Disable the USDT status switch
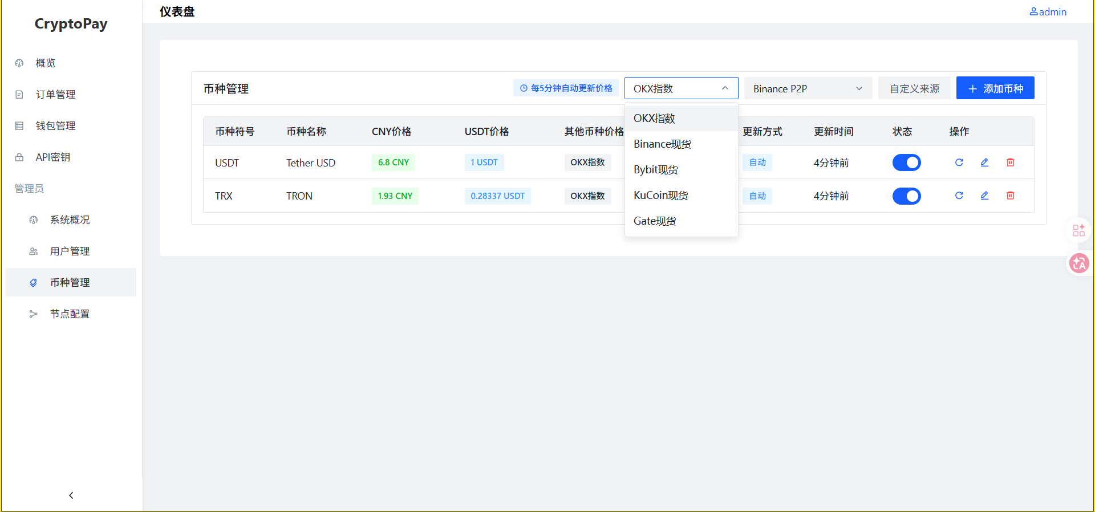The height and width of the screenshot is (512, 1095). pyautogui.click(x=906, y=162)
